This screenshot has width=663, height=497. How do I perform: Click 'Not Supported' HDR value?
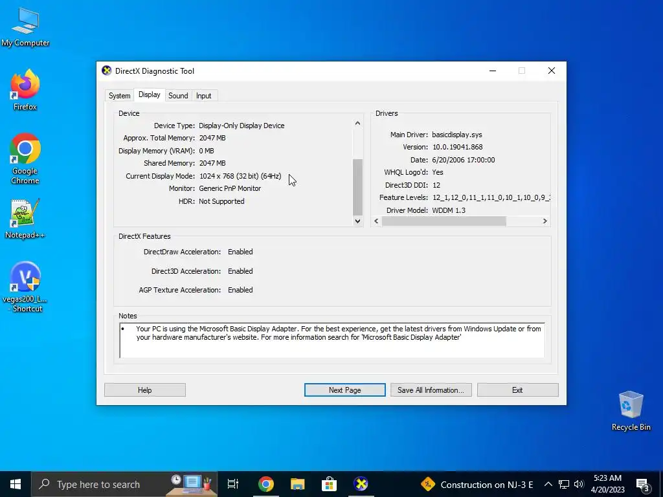(x=221, y=201)
